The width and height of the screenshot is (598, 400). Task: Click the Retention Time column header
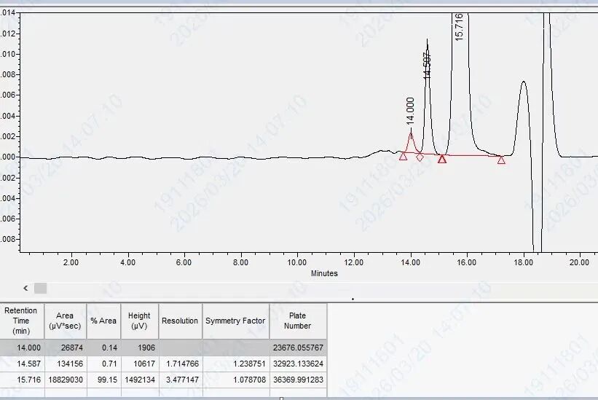[21, 321]
